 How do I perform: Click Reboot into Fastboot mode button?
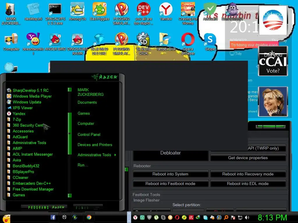(171, 184)
